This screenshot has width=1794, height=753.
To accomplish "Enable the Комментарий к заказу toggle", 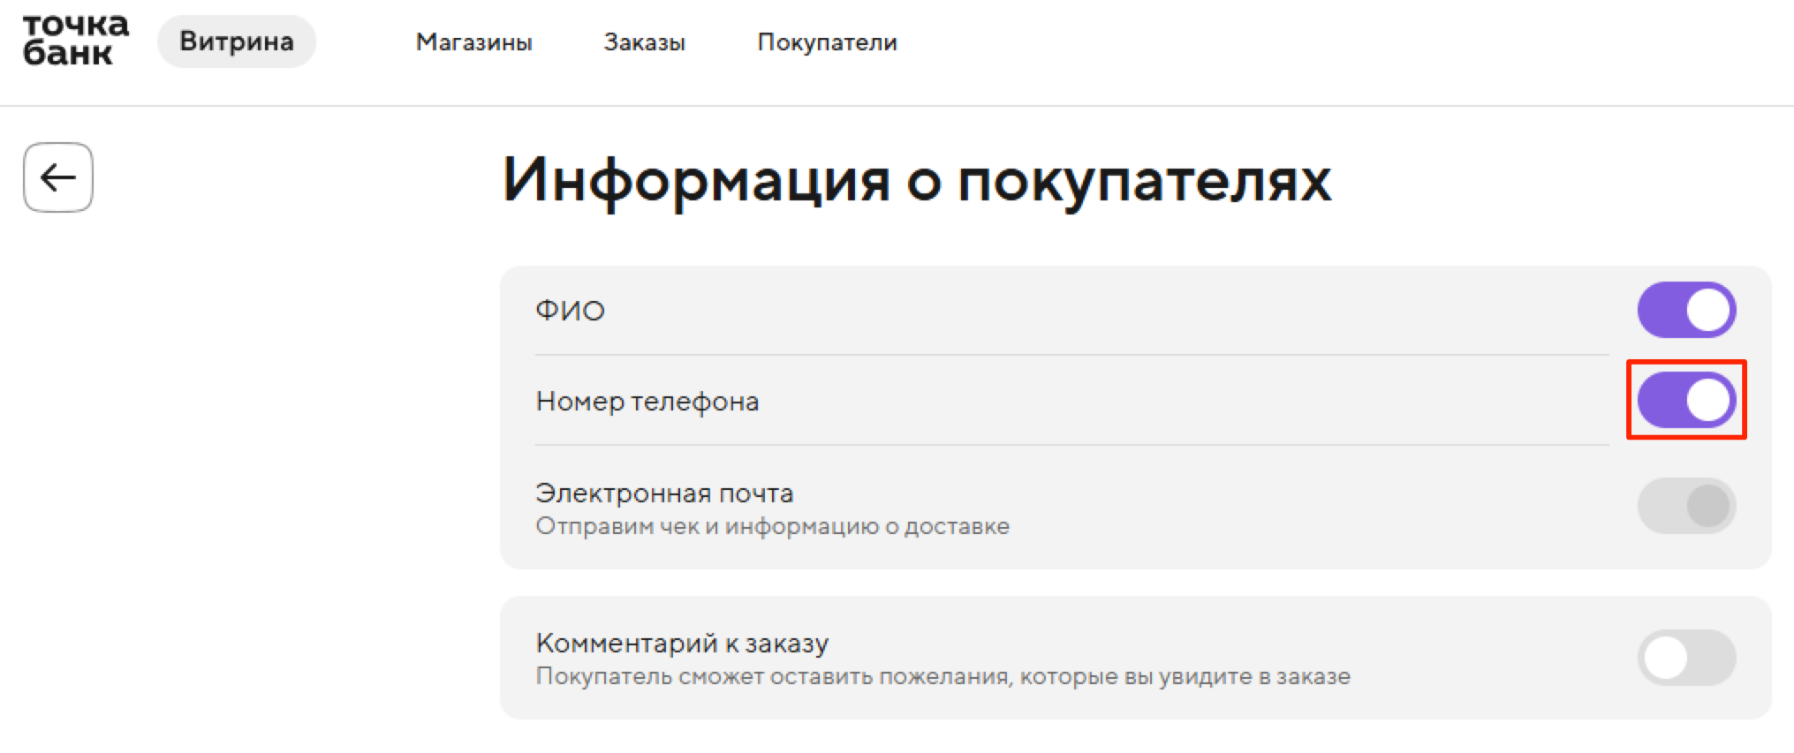I will click(1686, 658).
